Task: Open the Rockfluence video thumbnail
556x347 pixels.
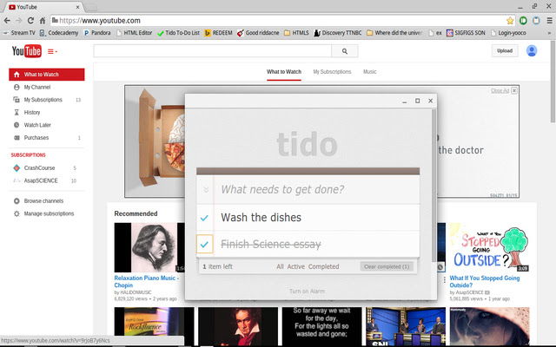Action: (154, 326)
